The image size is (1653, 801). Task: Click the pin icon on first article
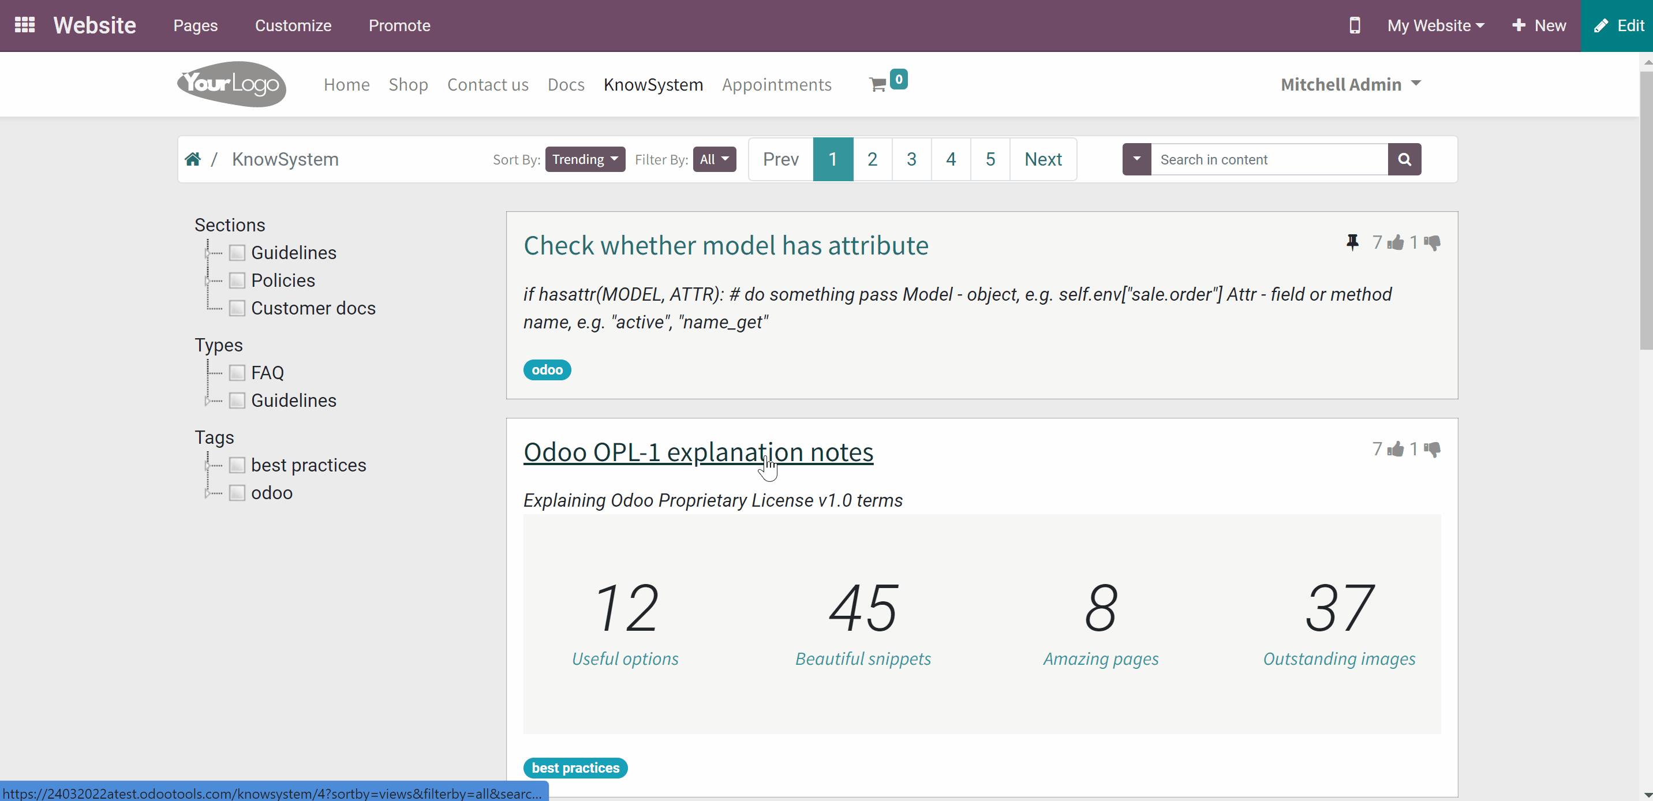coord(1352,242)
